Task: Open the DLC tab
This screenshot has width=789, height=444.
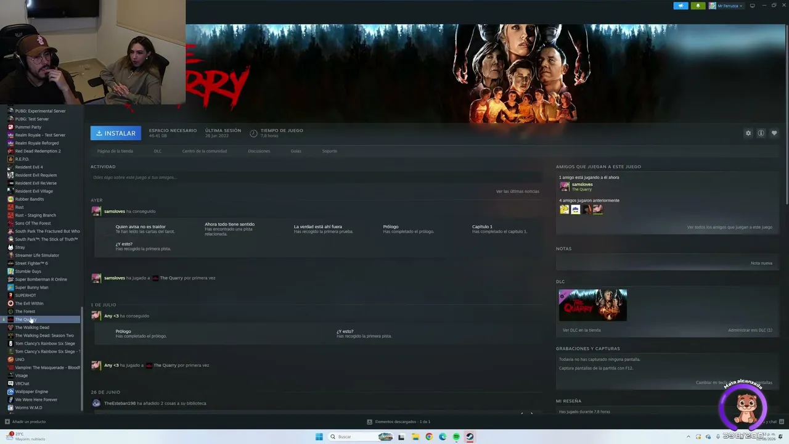Action: tap(158, 151)
